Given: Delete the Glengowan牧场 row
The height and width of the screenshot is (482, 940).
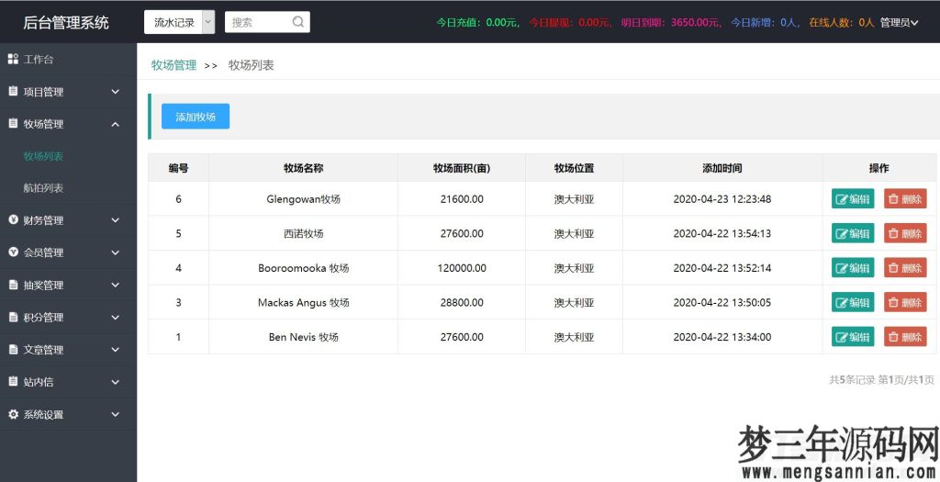Looking at the screenshot, I should click(x=905, y=199).
